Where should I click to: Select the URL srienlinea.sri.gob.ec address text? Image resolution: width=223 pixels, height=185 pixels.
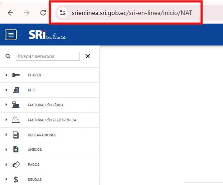132,13
